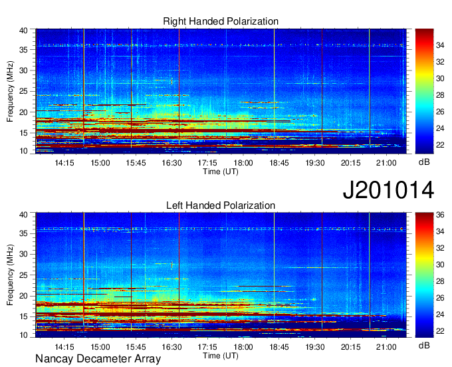The image size is (452, 367).
Task: Click the 40 MHz tick of right-handed plot
Action: (x=24, y=31)
